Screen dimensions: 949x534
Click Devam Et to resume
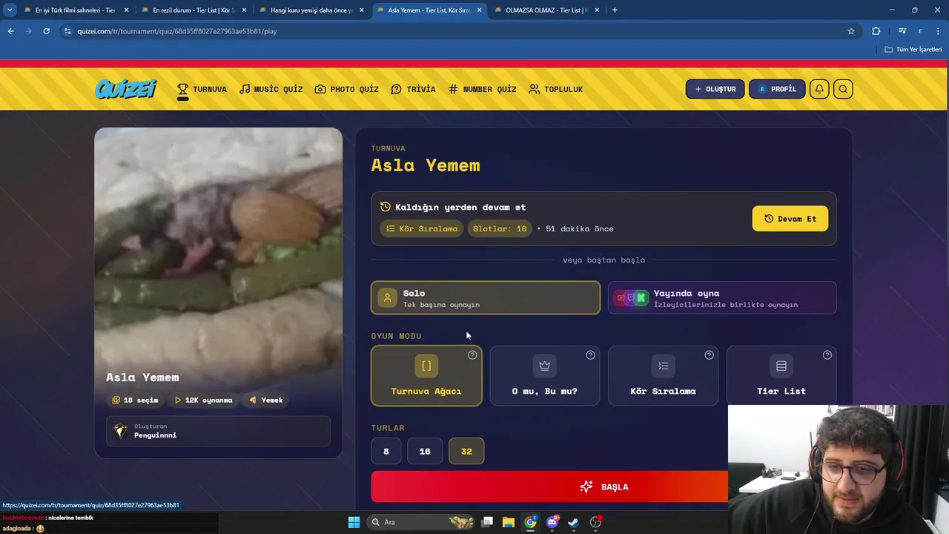tap(790, 219)
